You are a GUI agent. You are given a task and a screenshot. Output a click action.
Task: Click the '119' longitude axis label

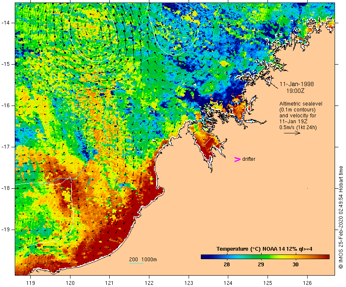[x=30, y=283]
